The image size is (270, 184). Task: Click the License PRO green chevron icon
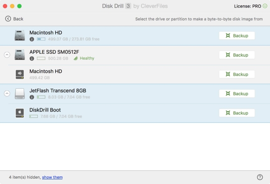[x=265, y=6]
